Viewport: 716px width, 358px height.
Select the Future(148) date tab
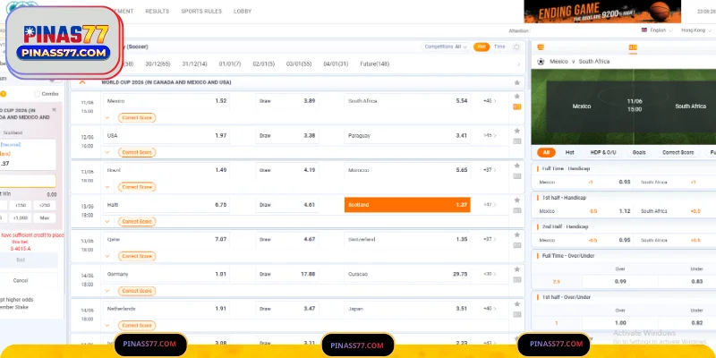point(374,64)
